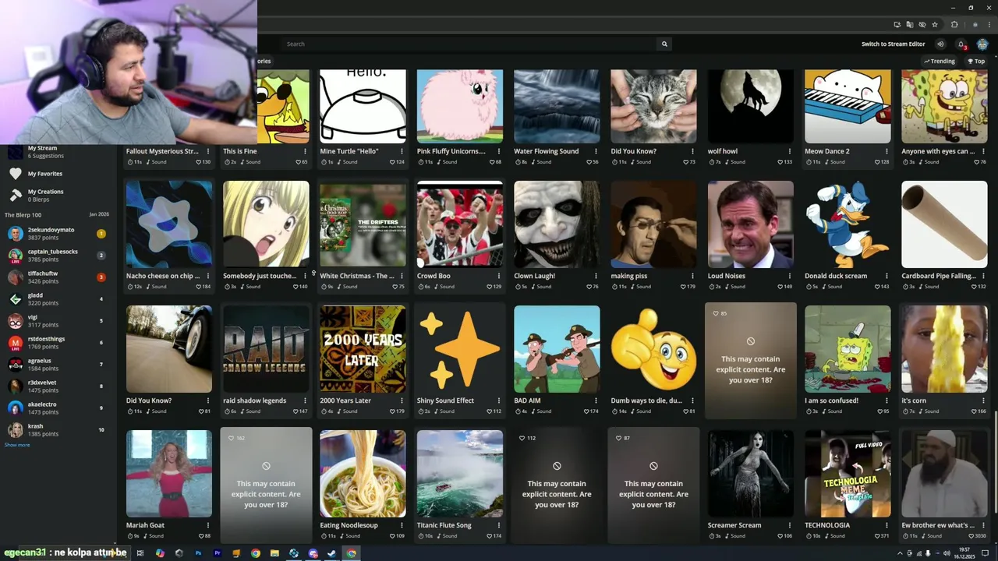
Task: Open Windows notification center icon
Action: [985, 553]
